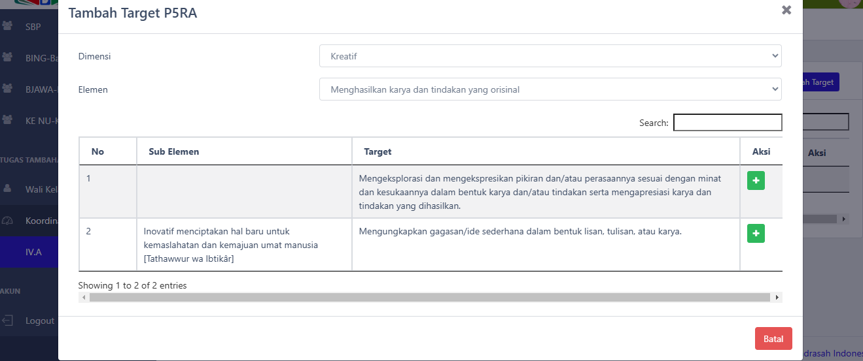This screenshot has height=361, width=863.
Task: Sort by the Target column header
Action: 546,151
